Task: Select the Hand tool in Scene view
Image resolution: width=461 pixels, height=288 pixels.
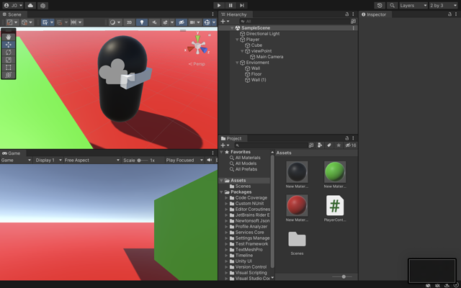Action: coord(9,37)
